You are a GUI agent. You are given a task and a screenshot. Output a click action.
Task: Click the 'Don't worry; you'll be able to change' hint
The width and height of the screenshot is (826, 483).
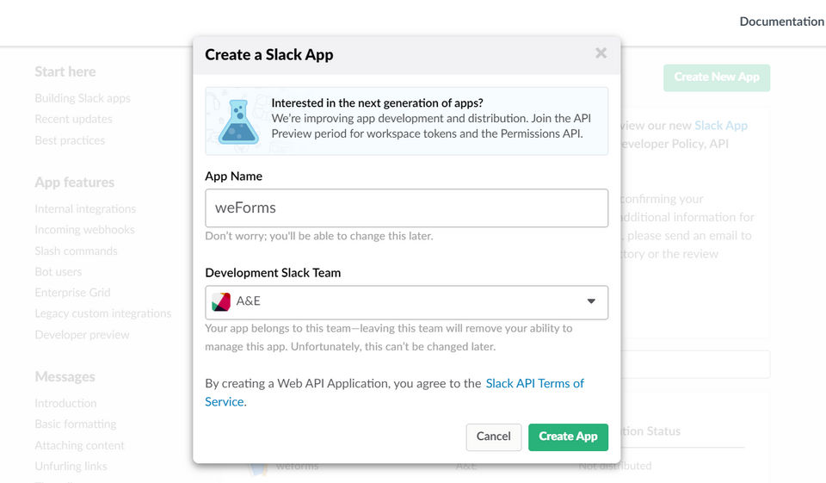tap(318, 236)
